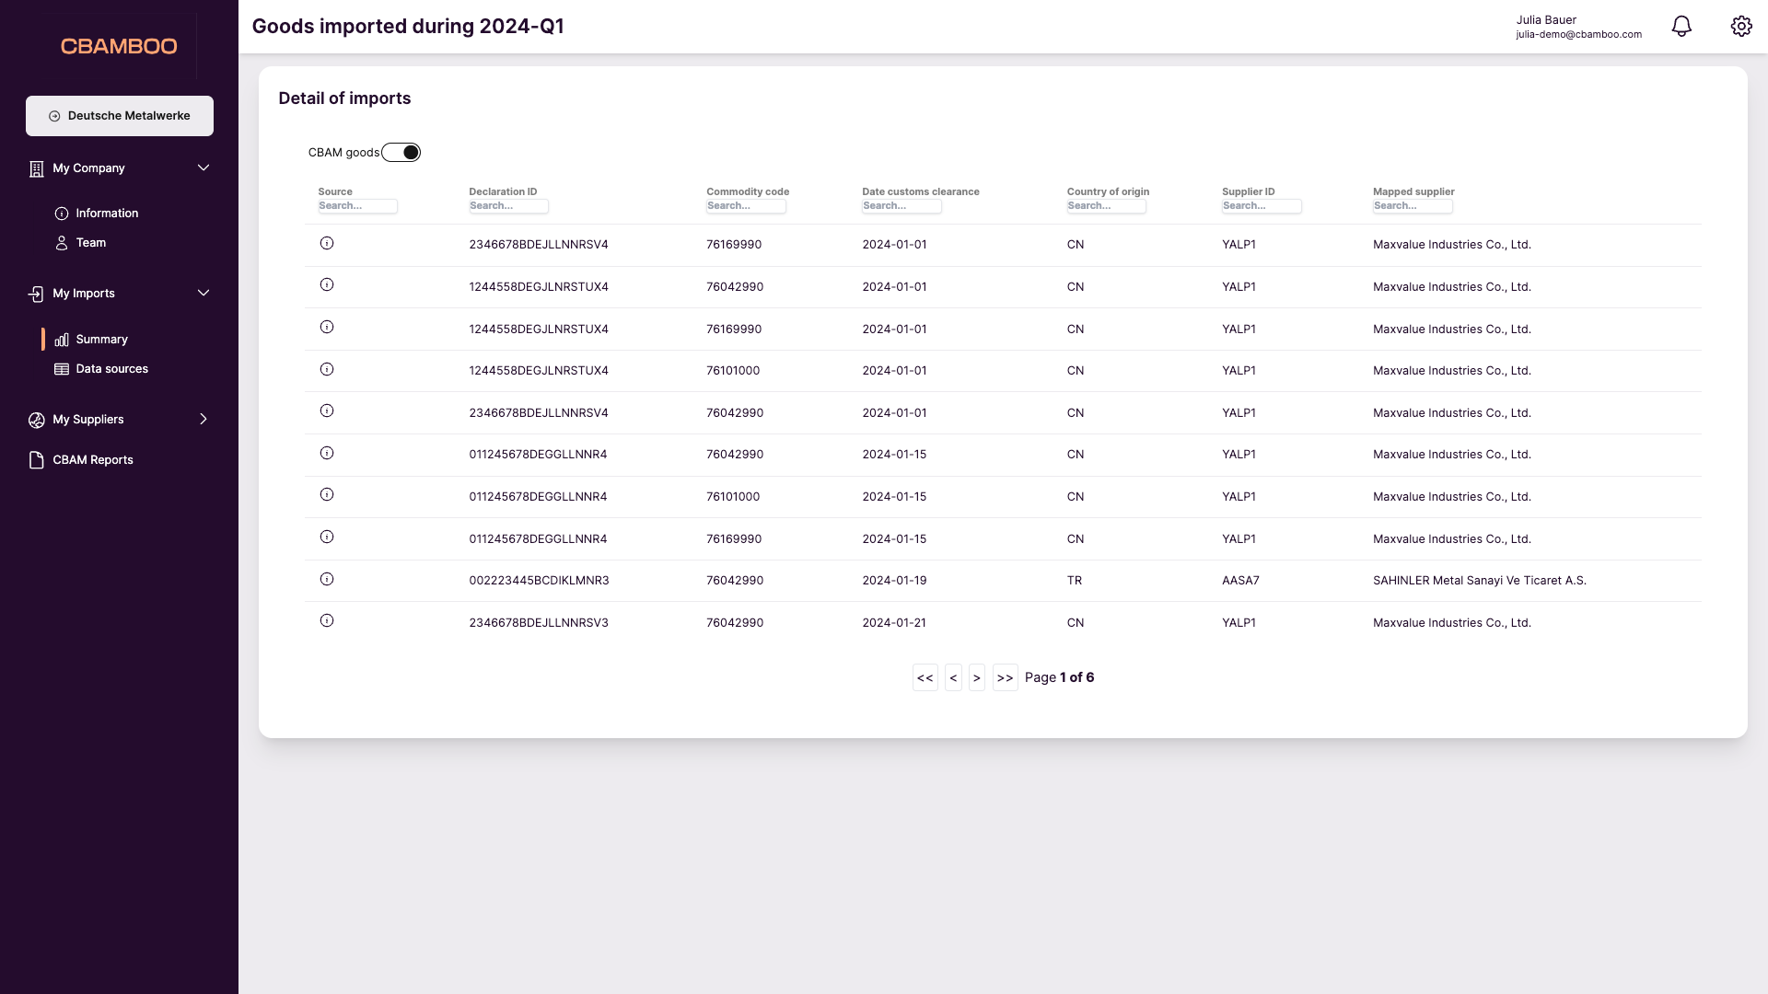Open the settings gear icon
Image resolution: width=1768 pixels, height=994 pixels.
(x=1740, y=27)
